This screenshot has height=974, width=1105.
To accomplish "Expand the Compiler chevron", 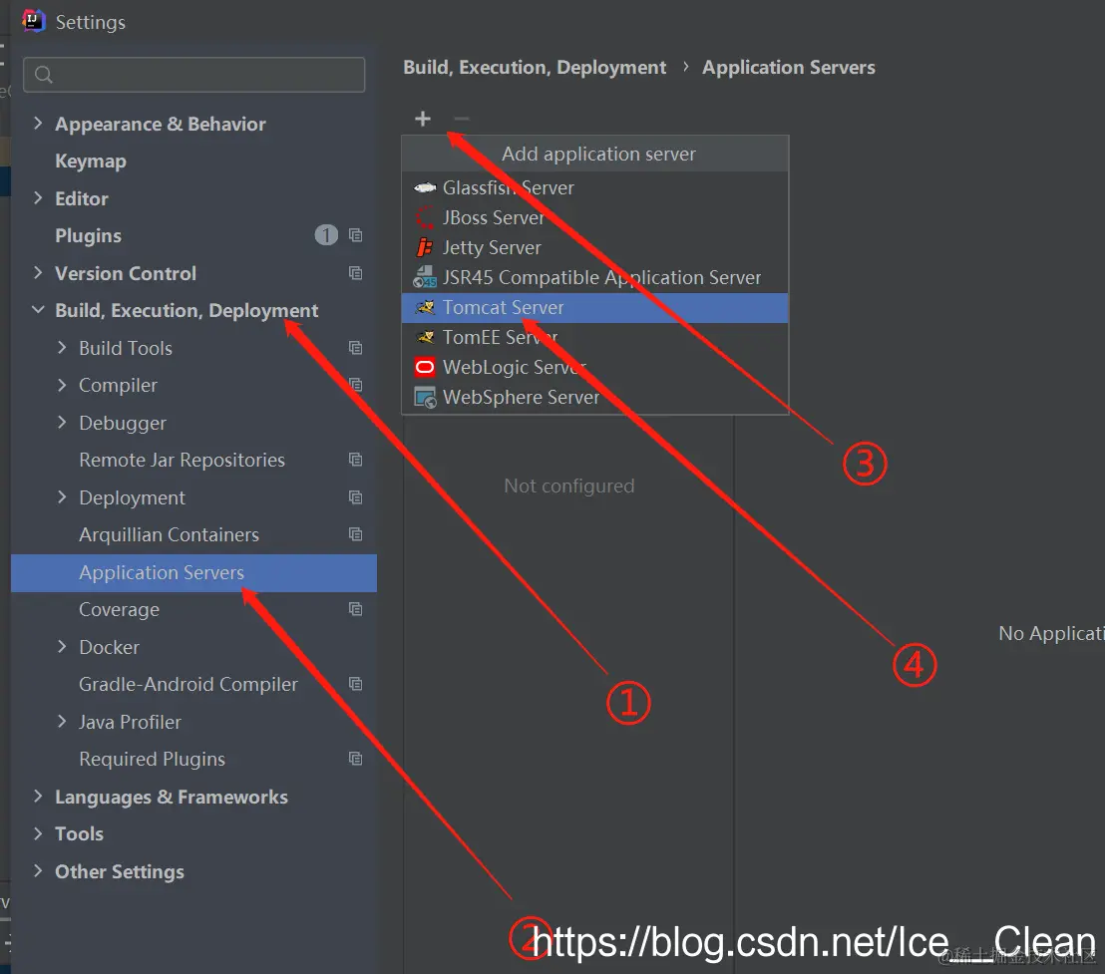I will click(62, 385).
